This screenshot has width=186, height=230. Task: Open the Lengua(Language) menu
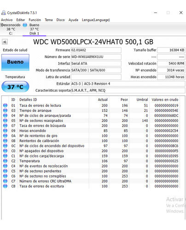pos(96,20)
